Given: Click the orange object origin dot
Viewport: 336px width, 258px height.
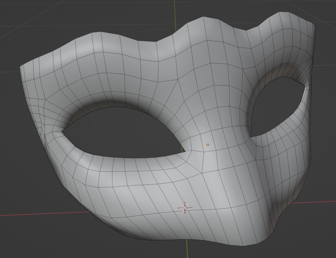Looking at the screenshot, I should point(208,145).
